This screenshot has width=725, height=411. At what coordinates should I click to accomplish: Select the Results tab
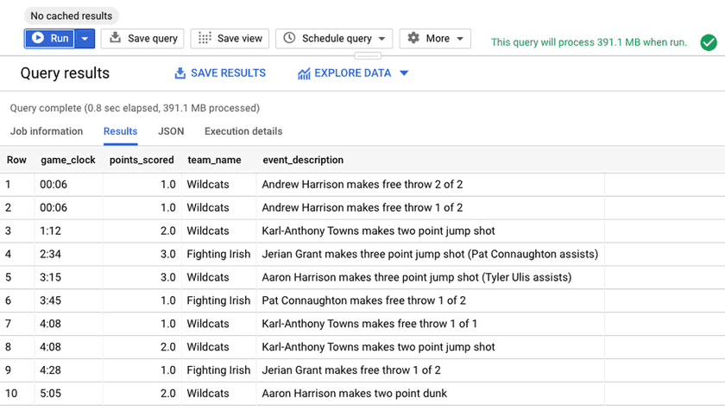[120, 131]
